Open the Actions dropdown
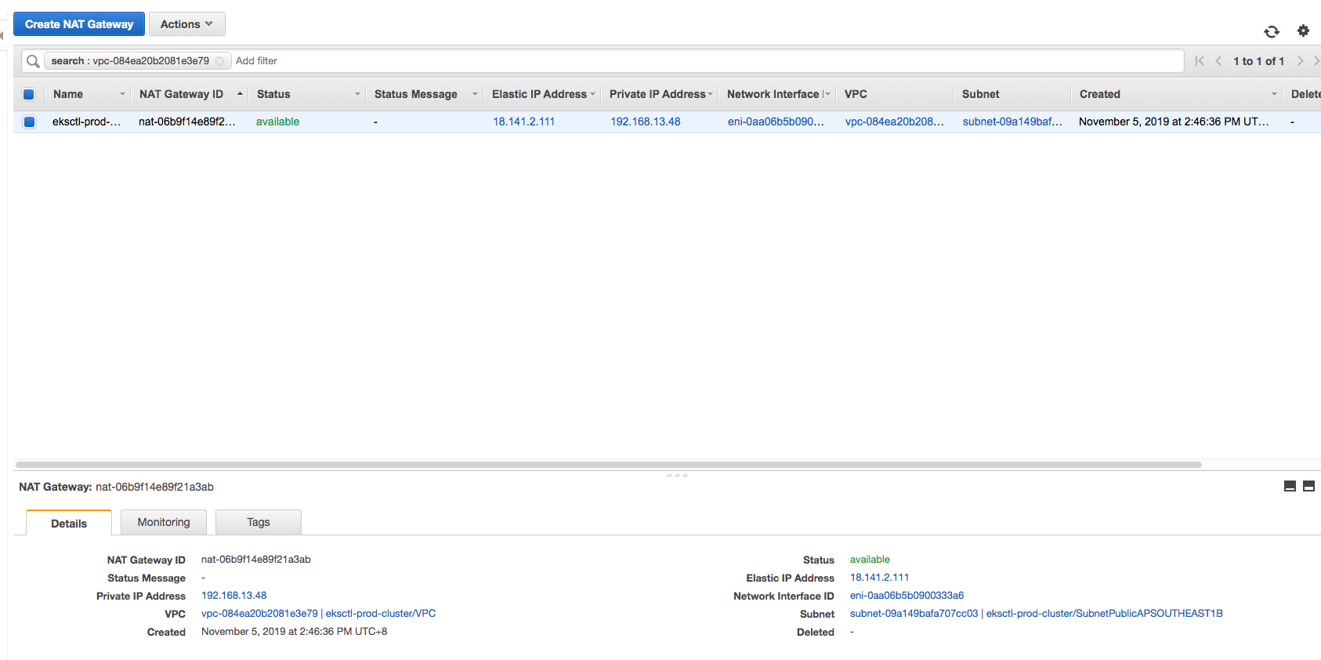Screen dimensions: 1321x660 186,24
